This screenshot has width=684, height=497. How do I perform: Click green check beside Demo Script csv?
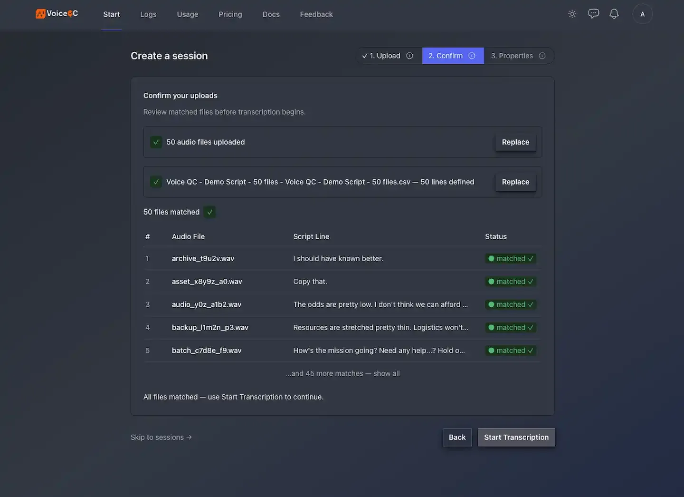coord(156,182)
